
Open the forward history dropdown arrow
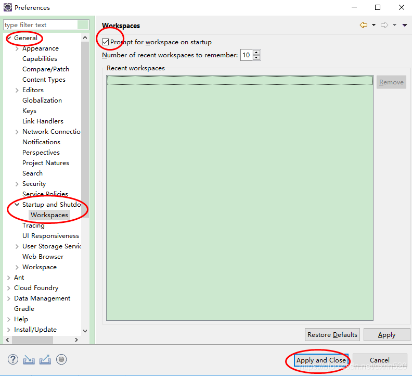(394, 25)
